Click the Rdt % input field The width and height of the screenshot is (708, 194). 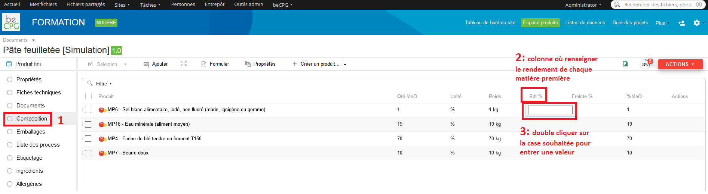tap(550, 110)
